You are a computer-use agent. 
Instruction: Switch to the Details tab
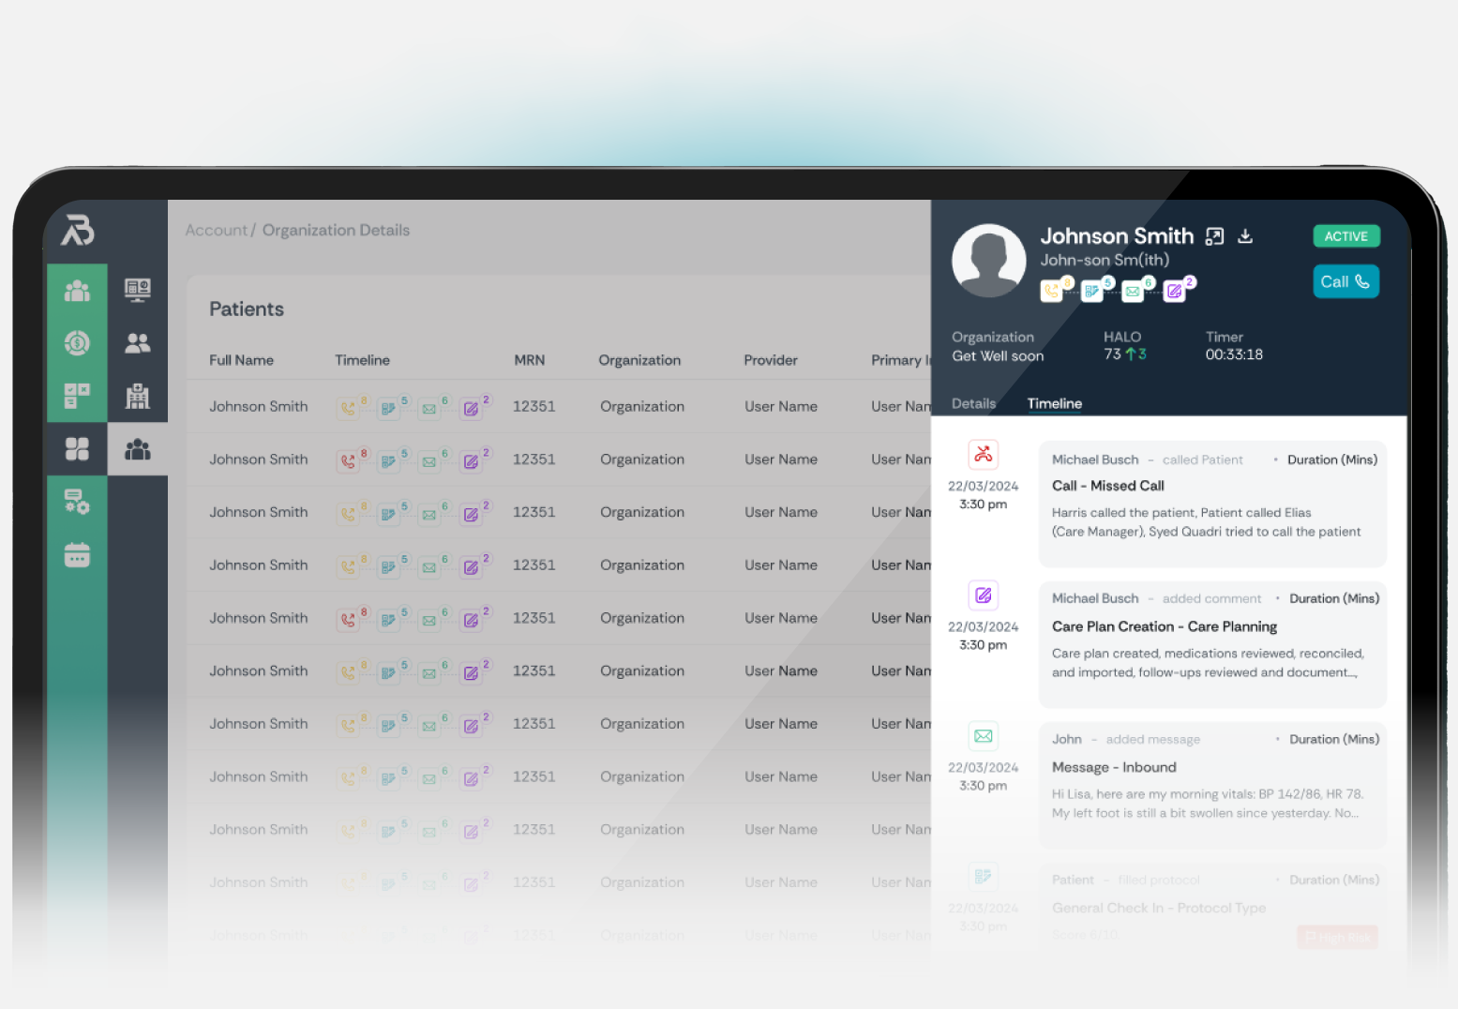click(x=973, y=403)
